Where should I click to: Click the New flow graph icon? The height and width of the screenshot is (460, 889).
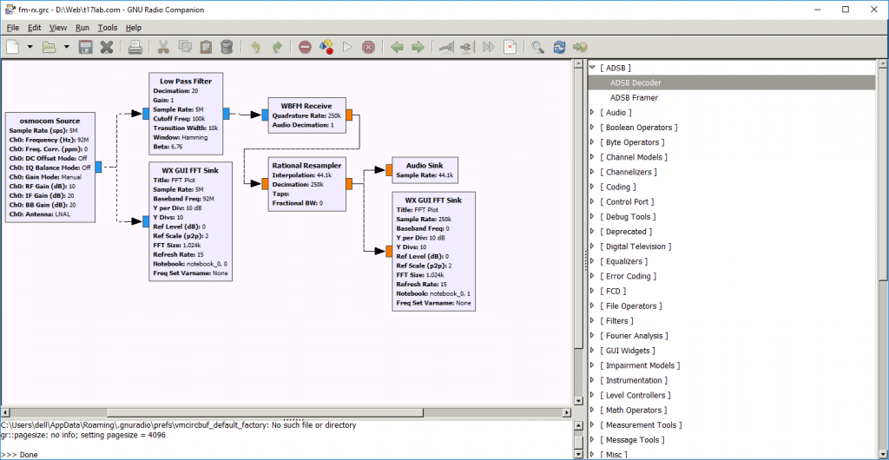(x=12, y=47)
